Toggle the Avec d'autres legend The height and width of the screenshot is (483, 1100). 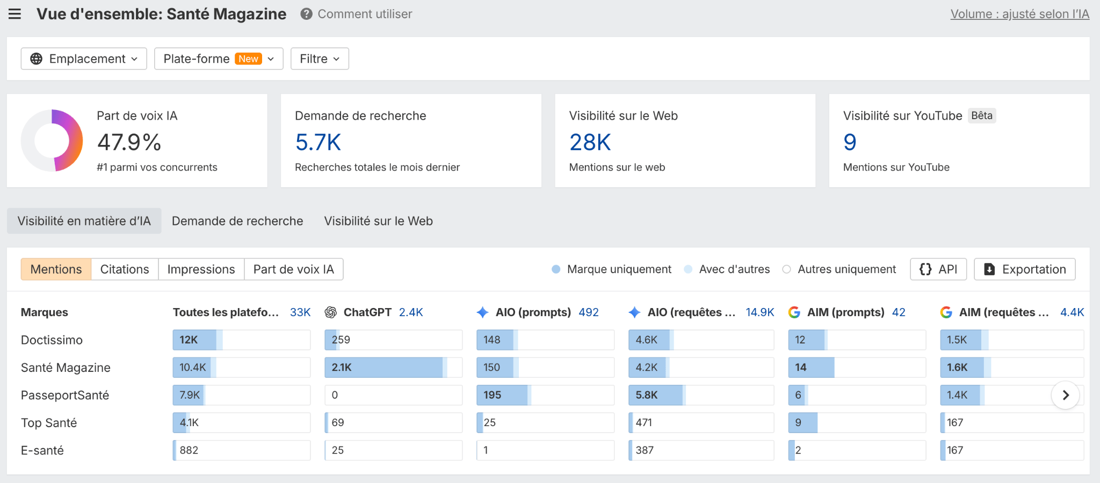(727, 269)
